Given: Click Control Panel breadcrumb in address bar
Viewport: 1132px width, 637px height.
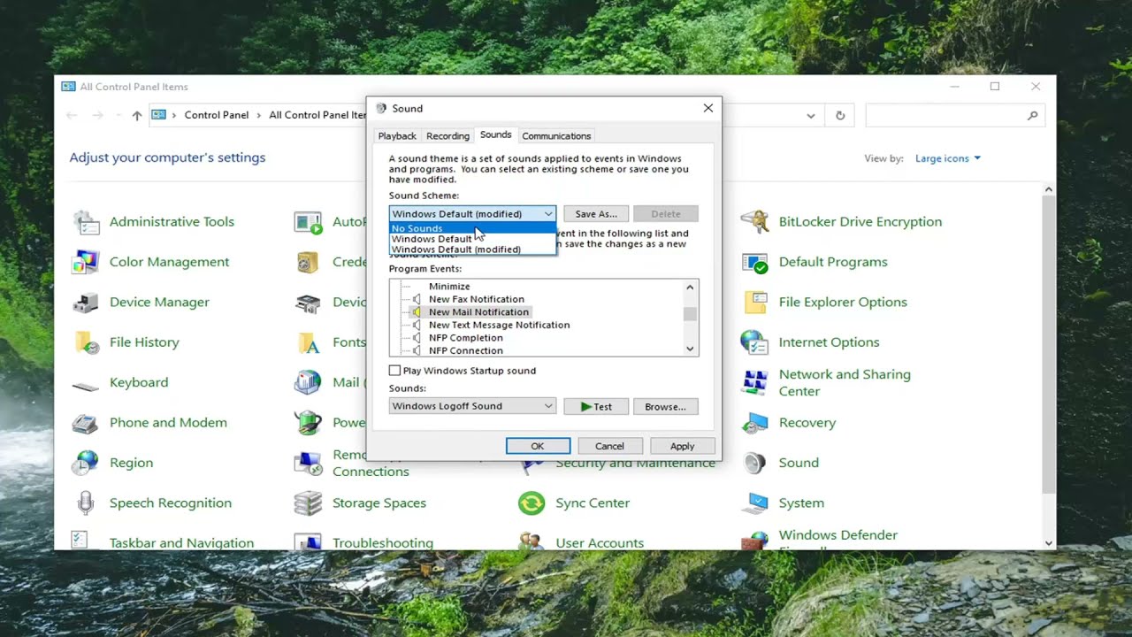Looking at the screenshot, I should [x=217, y=115].
